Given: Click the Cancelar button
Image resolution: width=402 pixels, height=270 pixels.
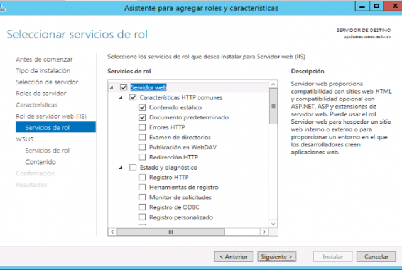Looking at the screenshot, I should pos(376,257).
